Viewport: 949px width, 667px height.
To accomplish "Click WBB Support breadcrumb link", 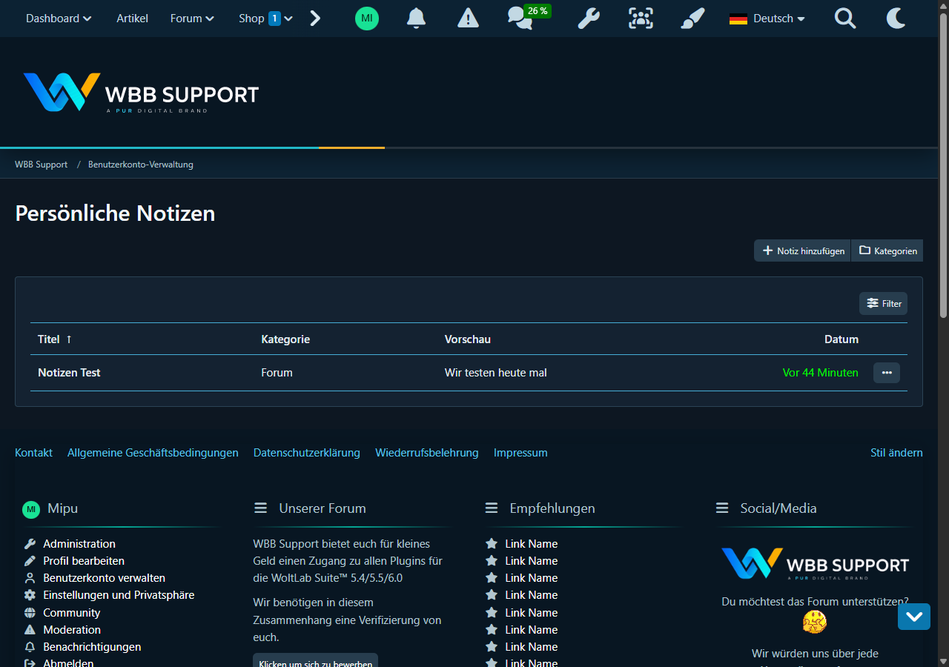I will [42, 165].
